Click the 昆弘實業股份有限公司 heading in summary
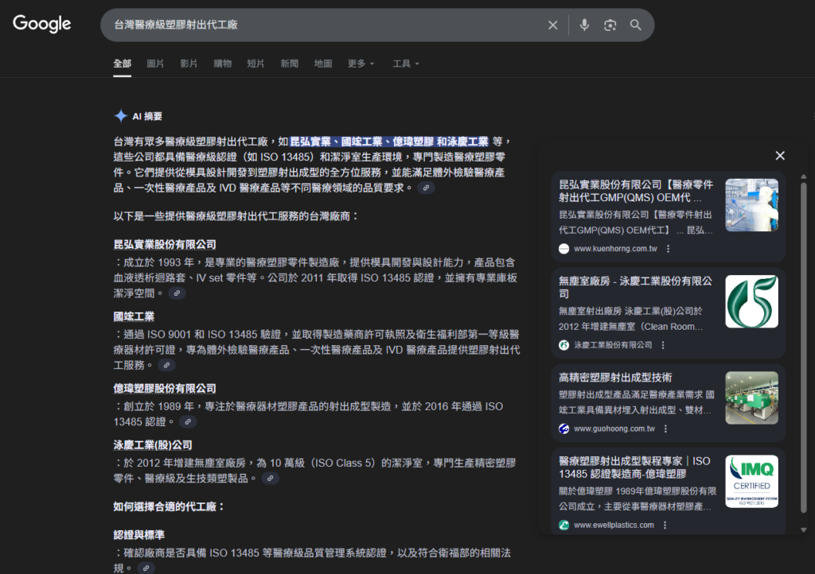The width and height of the screenshot is (815, 574). (165, 244)
